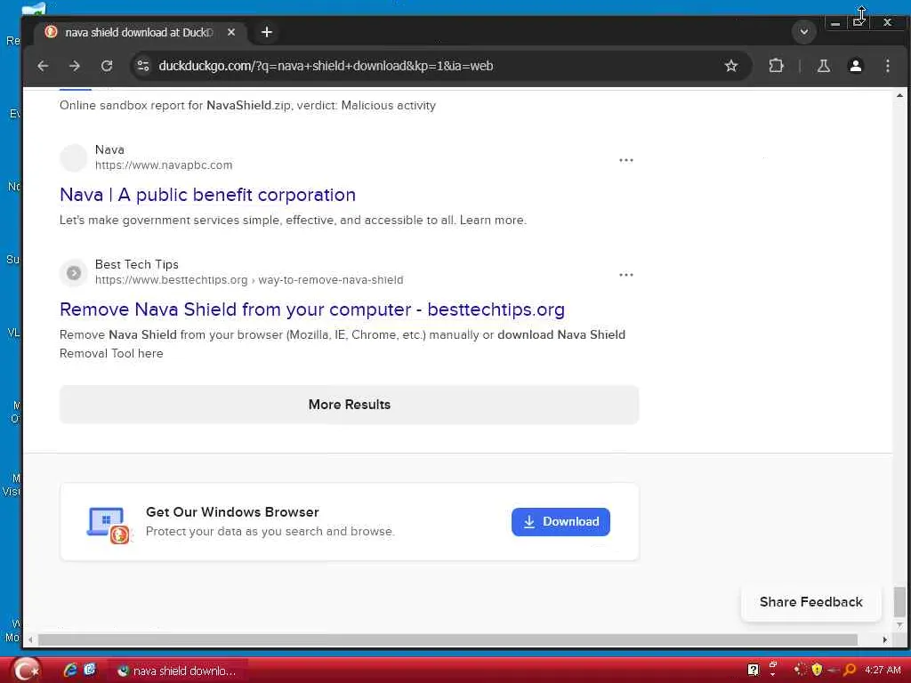Click the scroll up arrow

click(899, 95)
